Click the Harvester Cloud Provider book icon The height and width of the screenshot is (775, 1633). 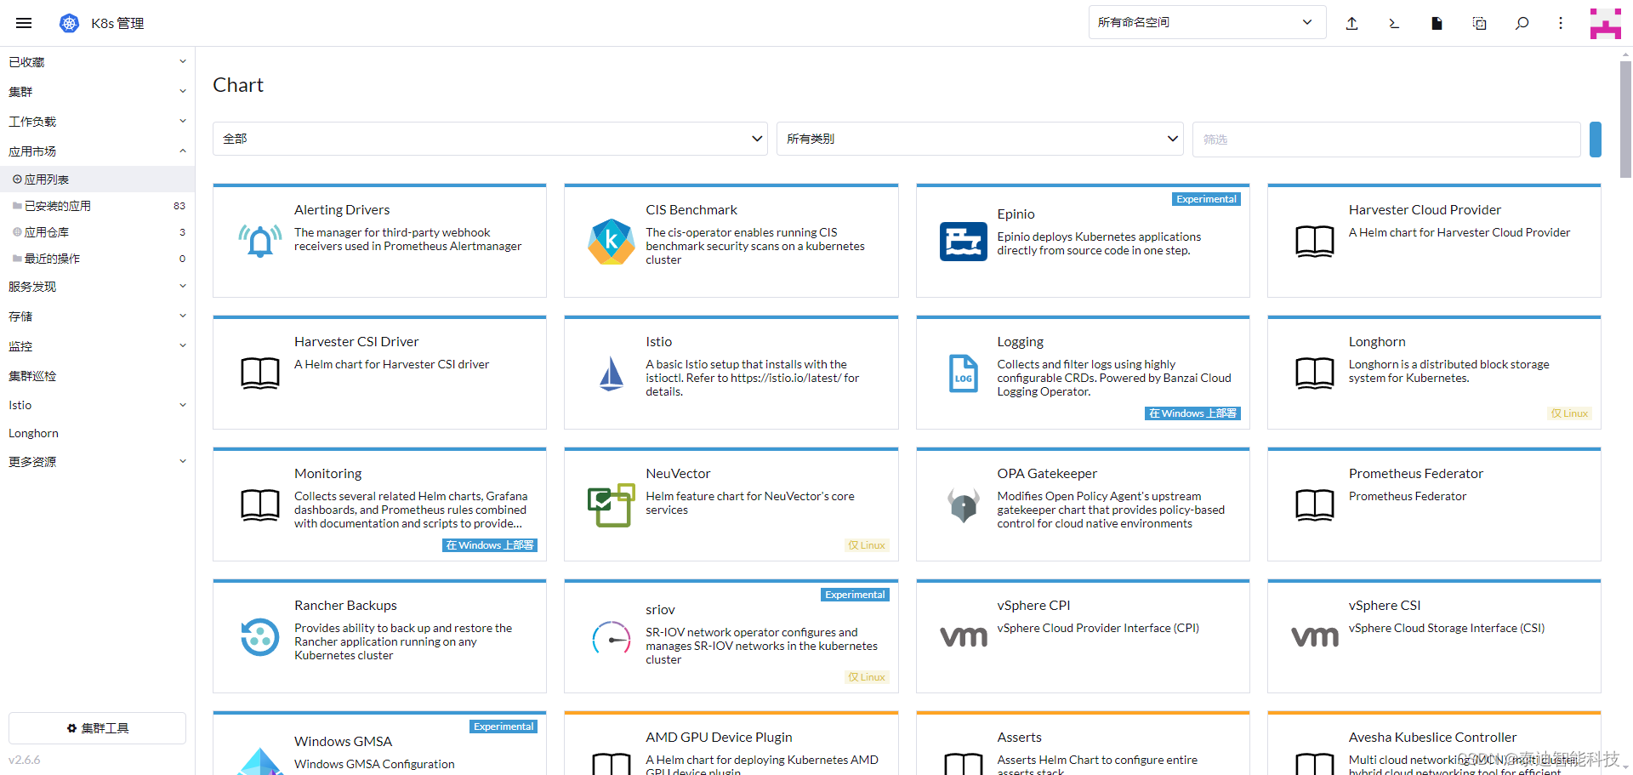click(1315, 242)
